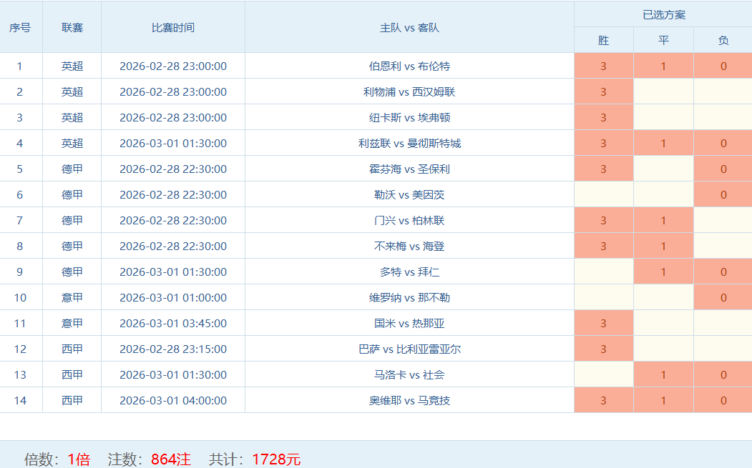Select the empty 胜 cell for 多特 vs 拜仁

pos(603,272)
